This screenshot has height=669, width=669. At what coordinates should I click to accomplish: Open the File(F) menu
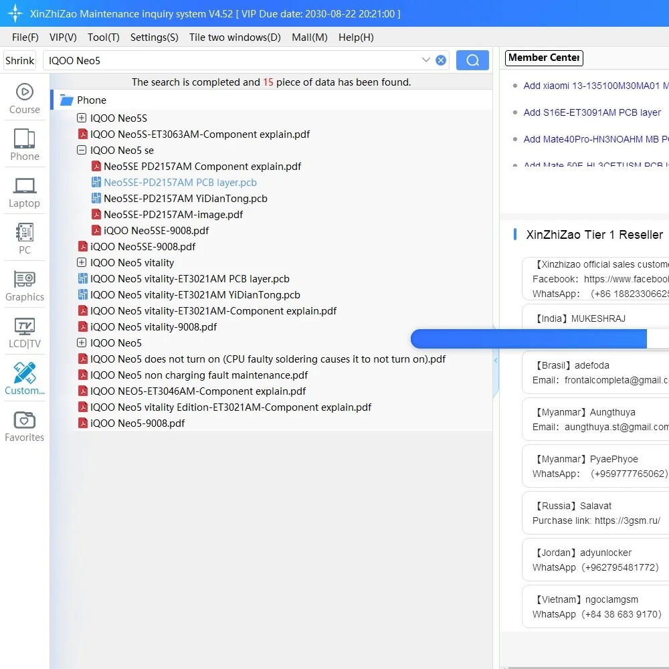pos(25,37)
